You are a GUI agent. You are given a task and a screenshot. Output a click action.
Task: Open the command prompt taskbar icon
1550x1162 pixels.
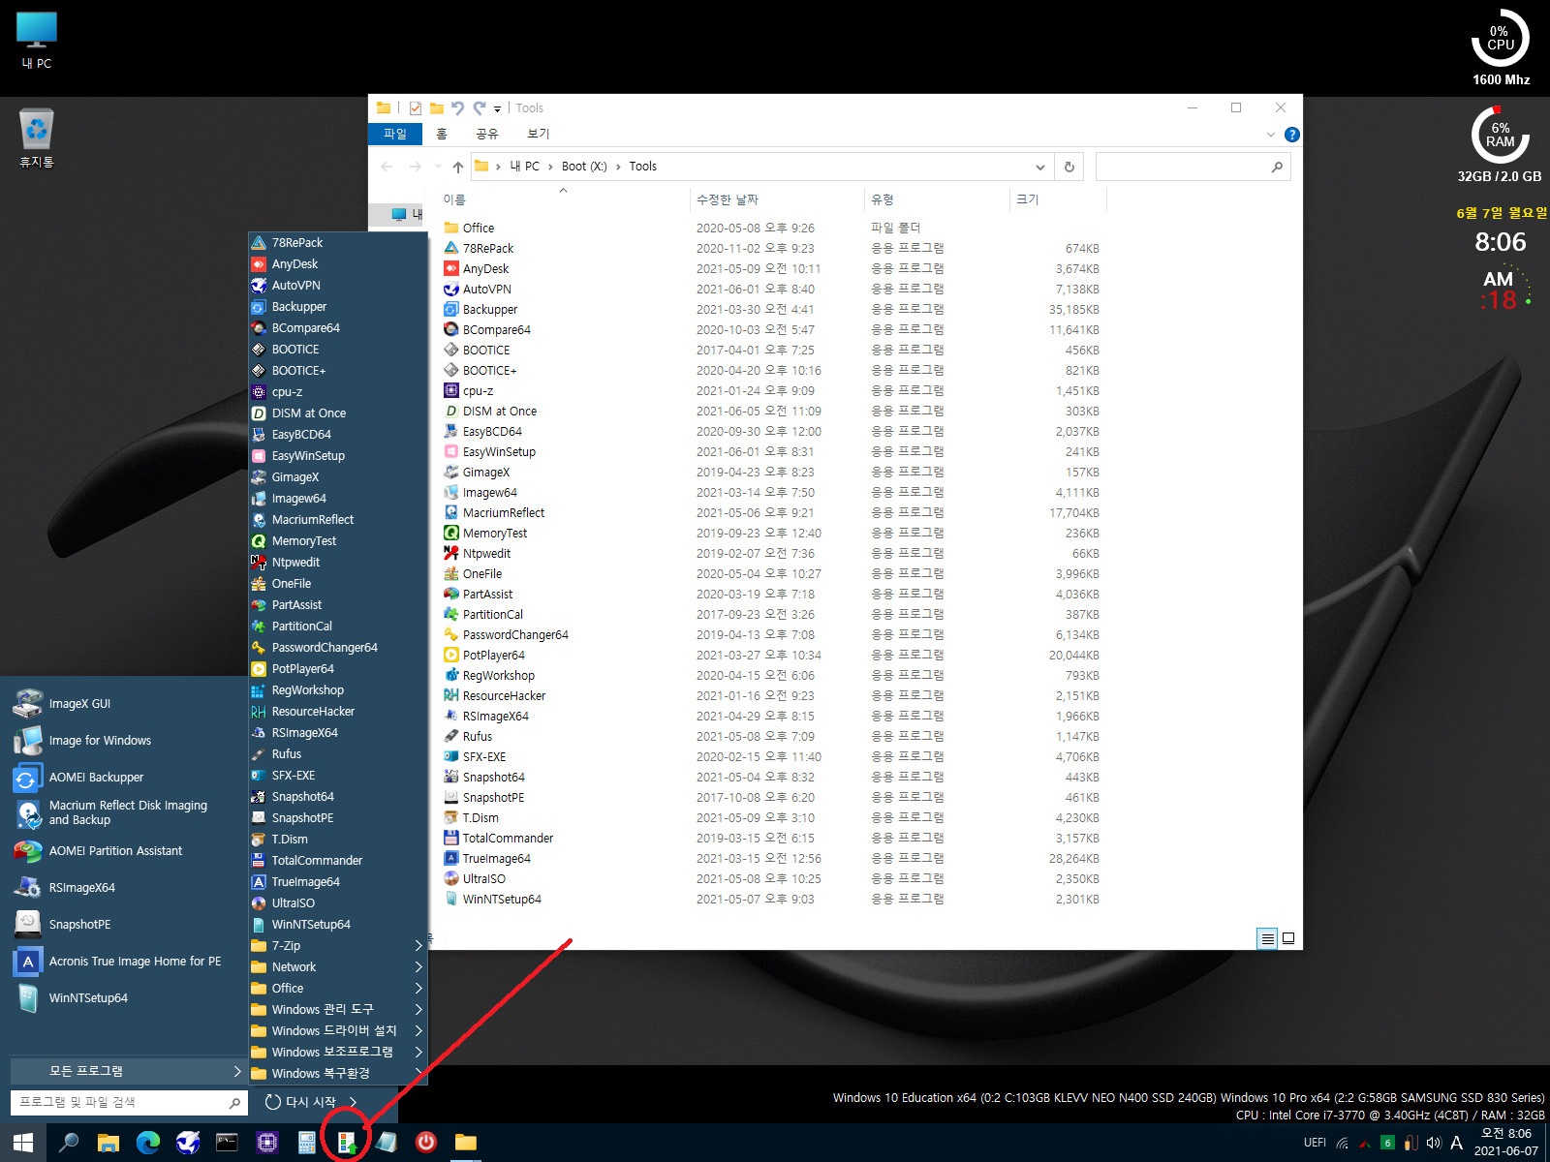(227, 1143)
